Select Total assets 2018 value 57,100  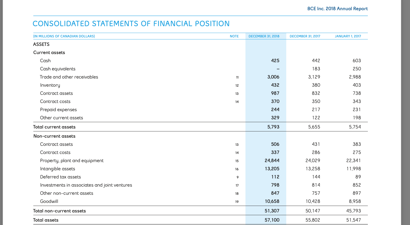click(272, 220)
